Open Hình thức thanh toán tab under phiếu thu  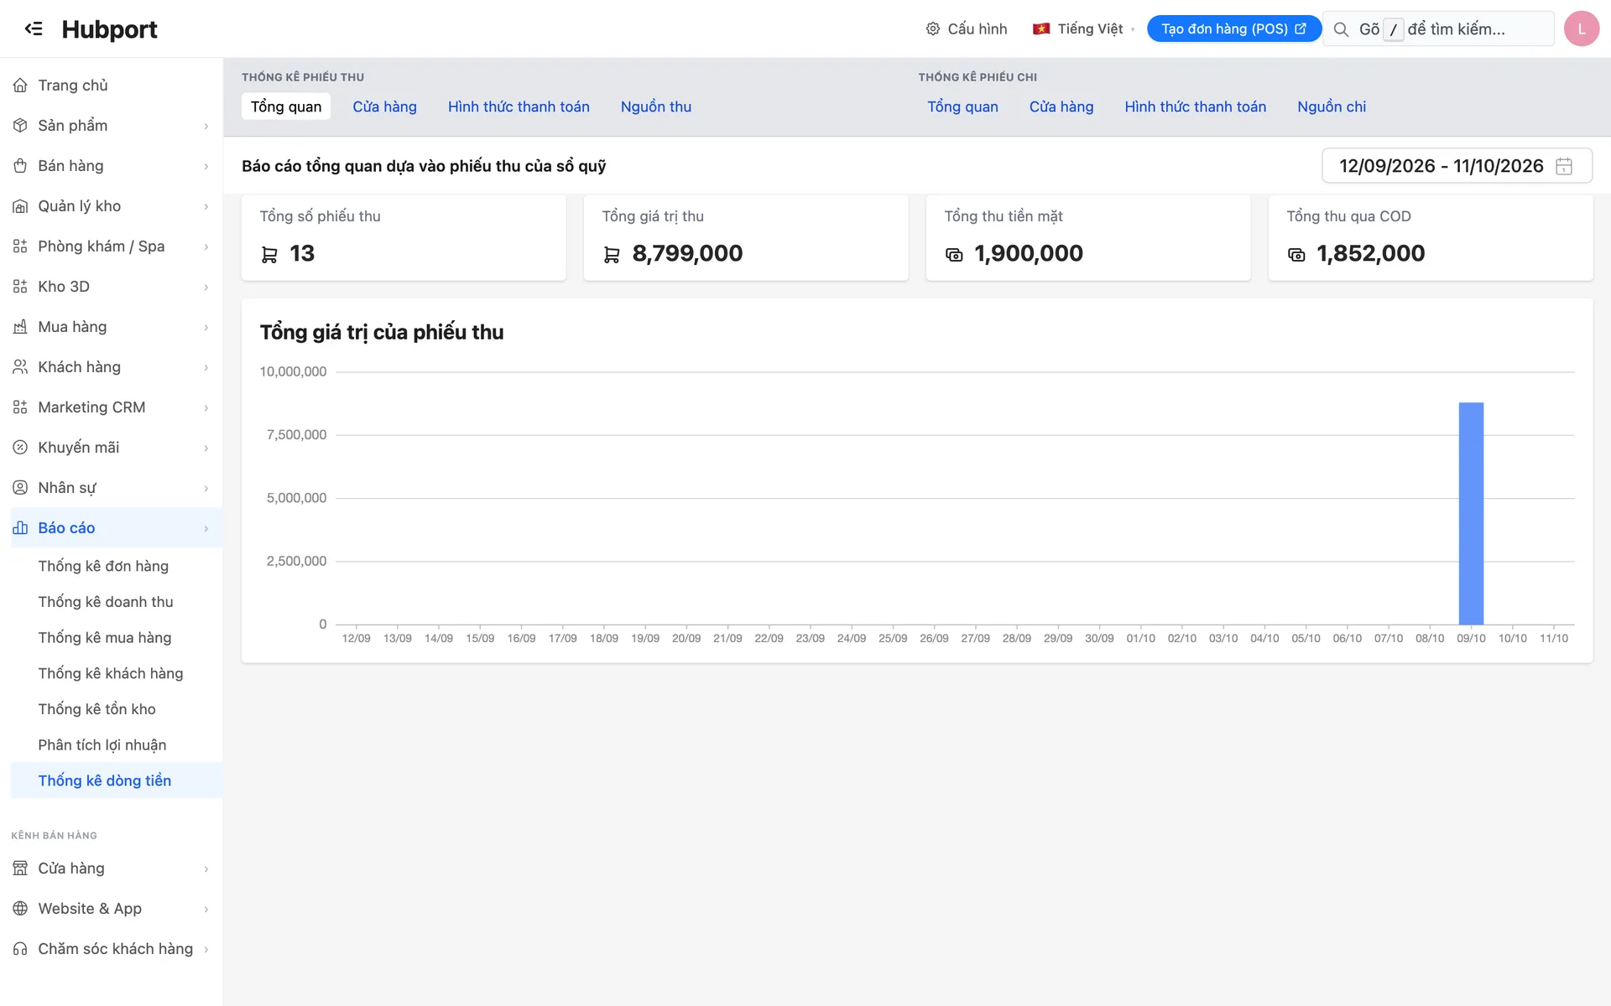pyautogui.click(x=519, y=106)
